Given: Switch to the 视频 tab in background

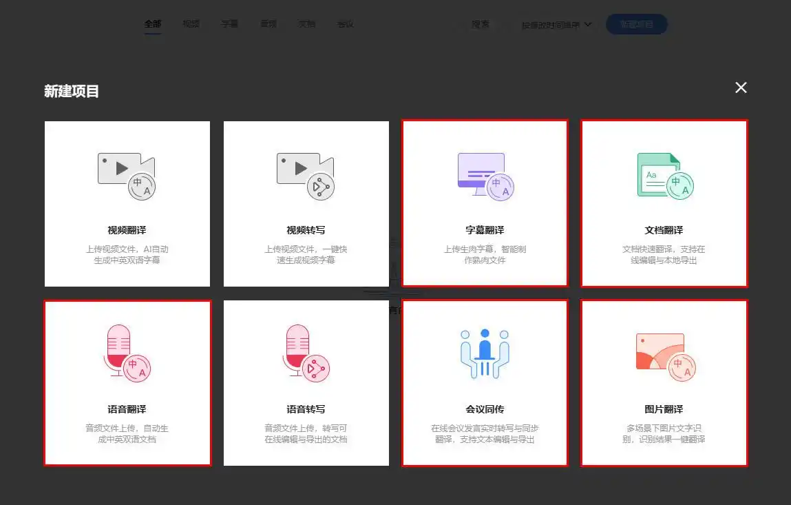Looking at the screenshot, I should click(191, 24).
